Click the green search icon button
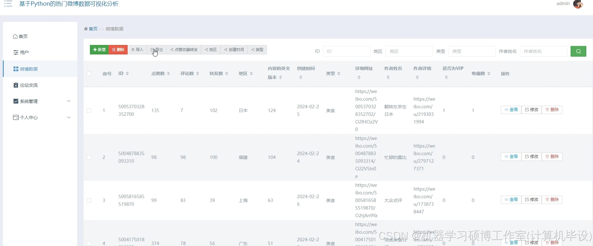Image resolution: width=593 pixels, height=246 pixels. coord(578,51)
